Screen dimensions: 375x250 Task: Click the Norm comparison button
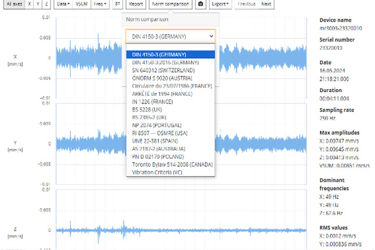coord(170,4)
